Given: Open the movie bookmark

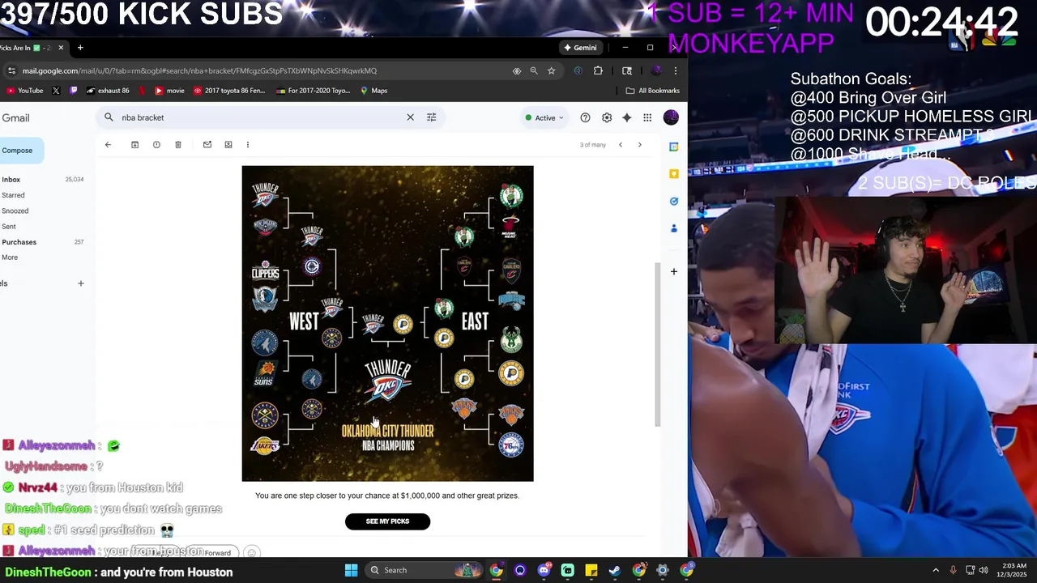Looking at the screenshot, I should pos(169,91).
